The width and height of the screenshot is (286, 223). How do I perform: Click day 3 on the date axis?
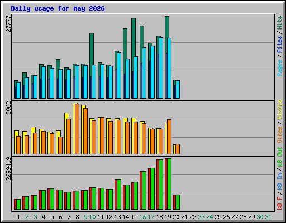[x=35, y=217]
